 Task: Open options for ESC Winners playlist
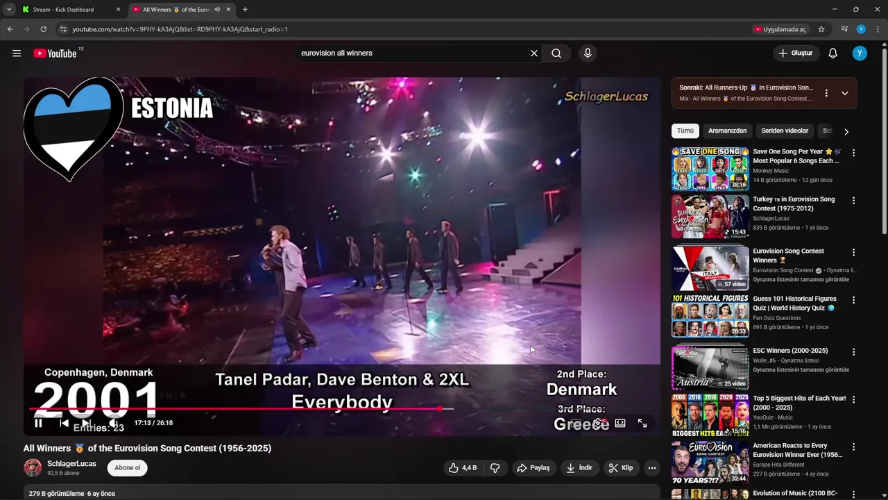coord(854,352)
